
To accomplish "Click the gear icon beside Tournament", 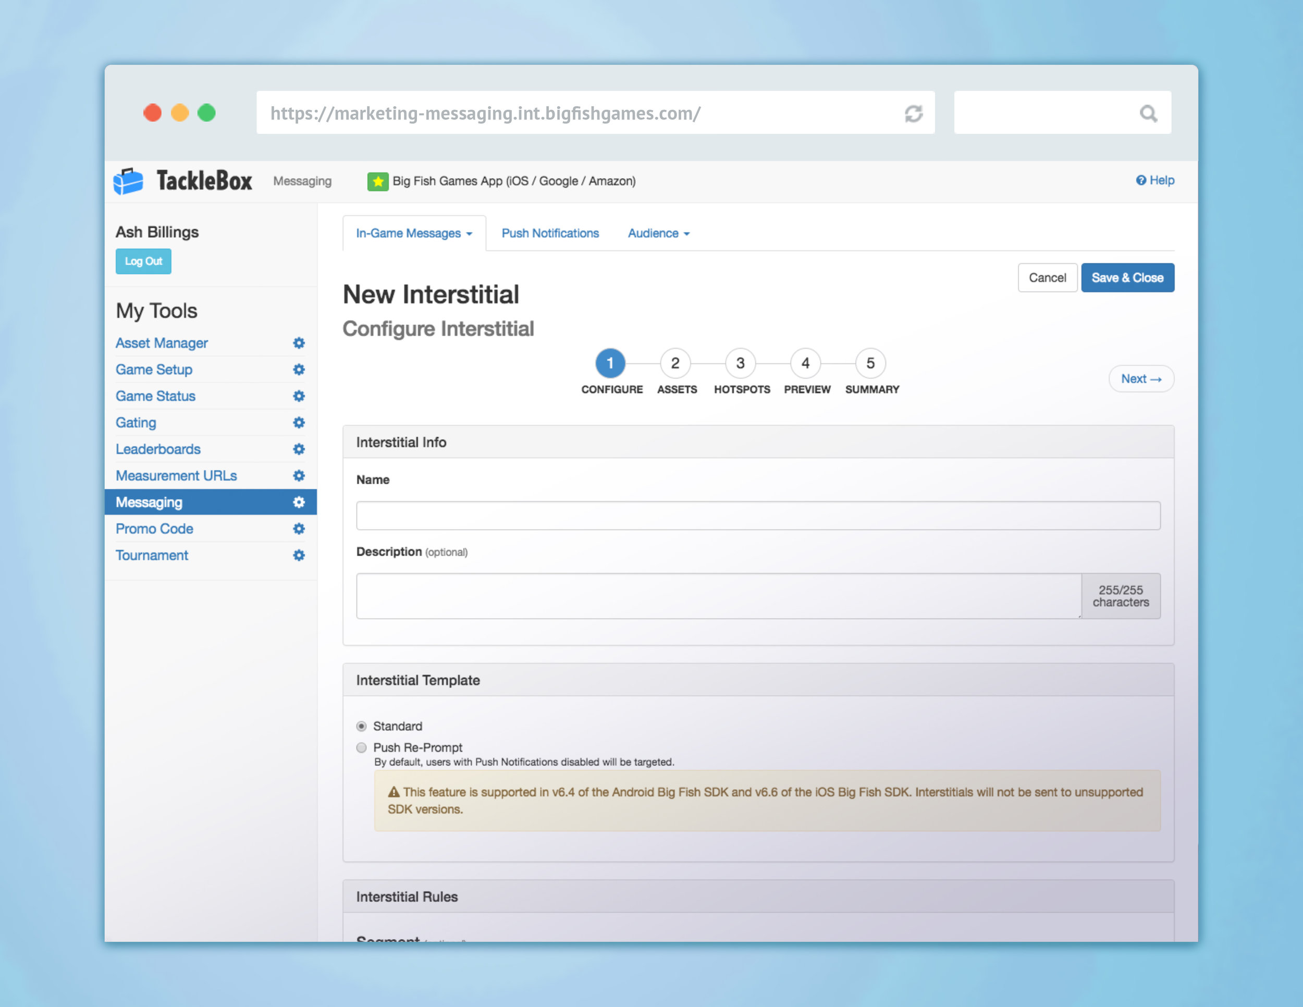I will coord(299,556).
